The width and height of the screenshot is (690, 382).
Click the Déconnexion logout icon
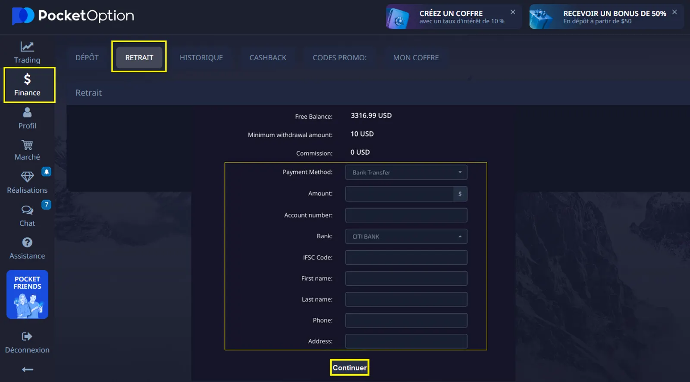pyautogui.click(x=27, y=336)
